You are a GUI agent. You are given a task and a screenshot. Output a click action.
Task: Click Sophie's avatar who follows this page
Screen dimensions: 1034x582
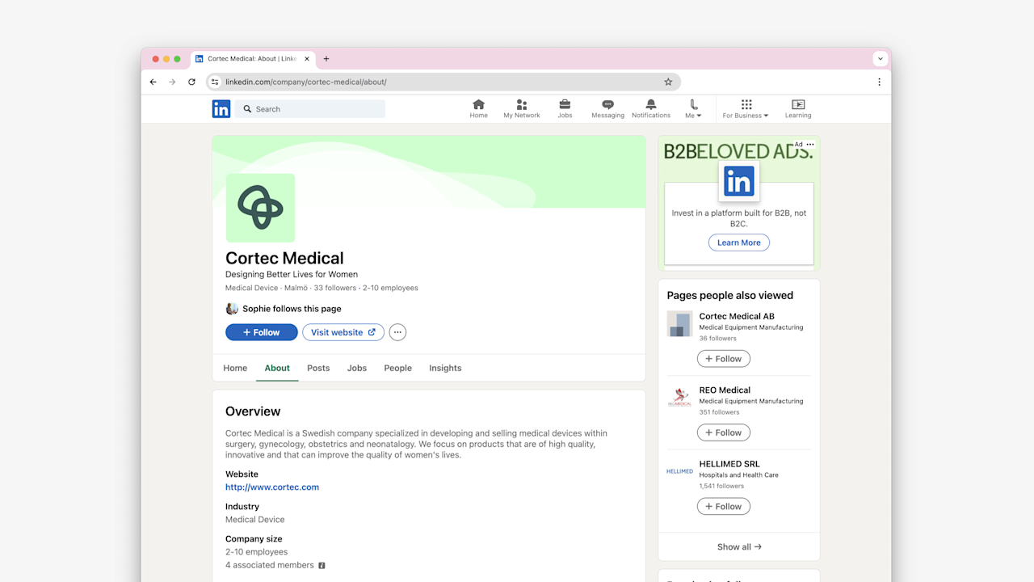pos(232,309)
